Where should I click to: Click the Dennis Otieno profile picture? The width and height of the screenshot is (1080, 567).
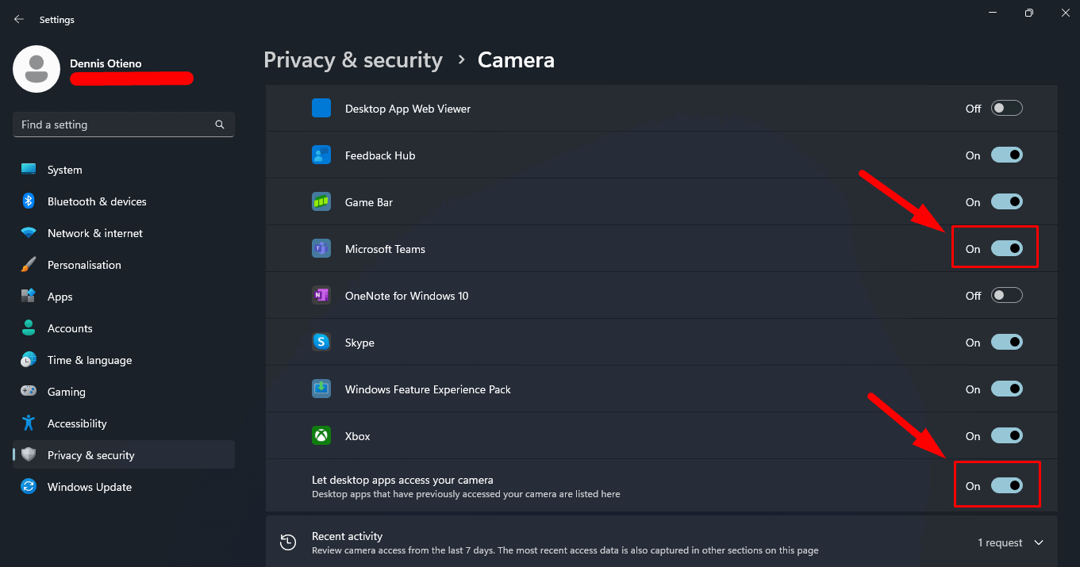tap(36, 69)
